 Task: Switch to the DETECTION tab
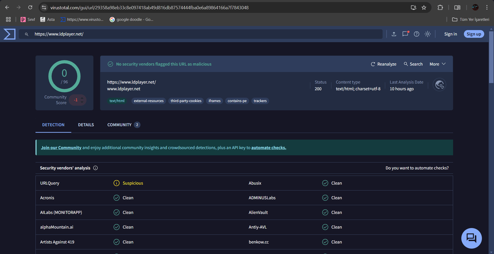tap(53, 125)
